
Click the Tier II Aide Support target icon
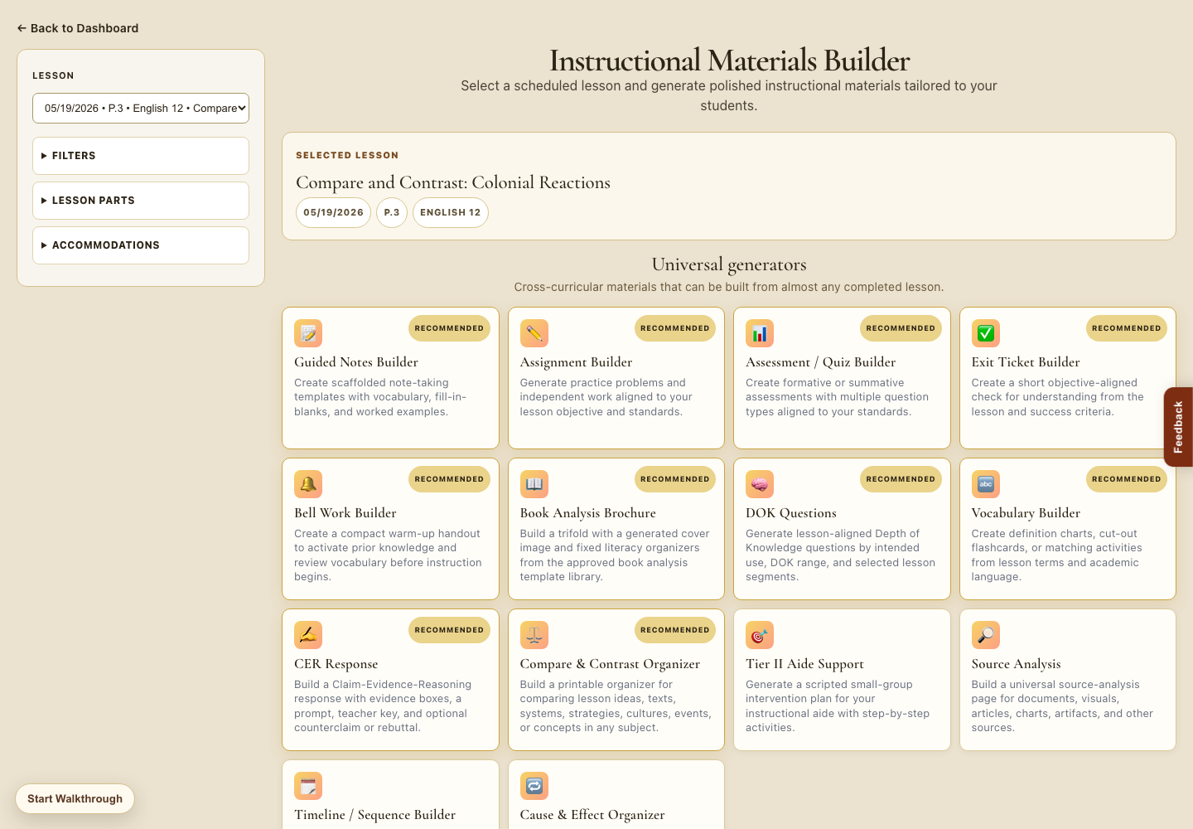760,635
